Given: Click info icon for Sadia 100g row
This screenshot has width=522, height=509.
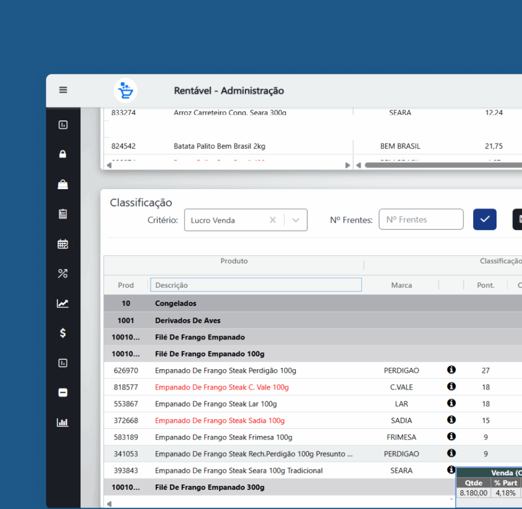Looking at the screenshot, I should coord(451,420).
